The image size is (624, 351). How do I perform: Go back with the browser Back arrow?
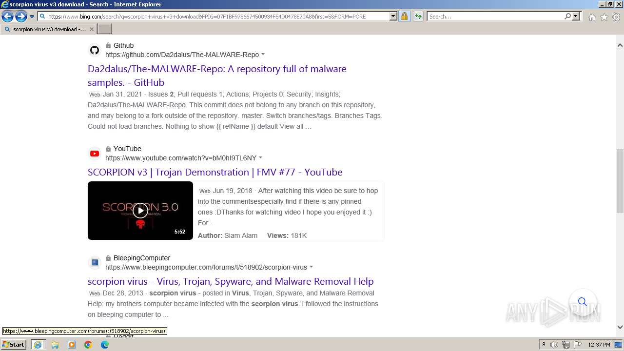(7, 17)
